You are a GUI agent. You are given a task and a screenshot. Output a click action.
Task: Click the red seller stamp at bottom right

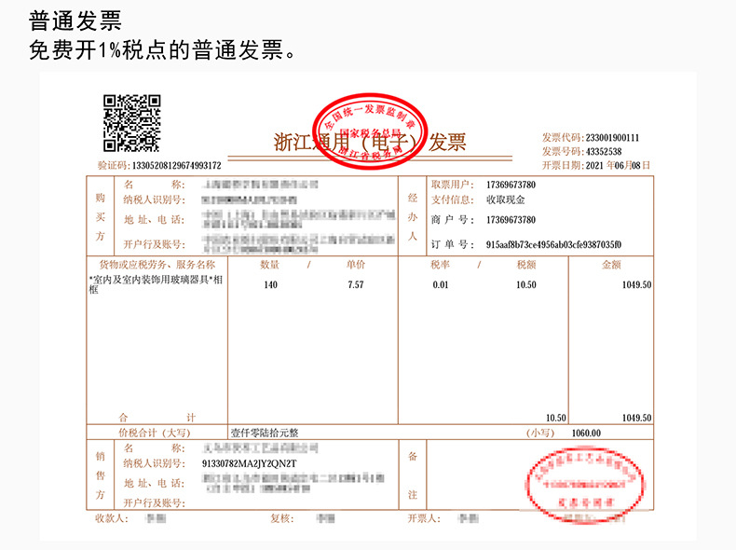point(585,485)
